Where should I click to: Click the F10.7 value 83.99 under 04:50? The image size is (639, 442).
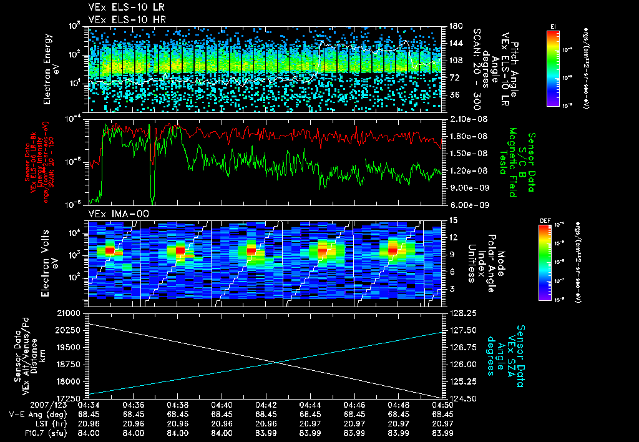coord(442,433)
